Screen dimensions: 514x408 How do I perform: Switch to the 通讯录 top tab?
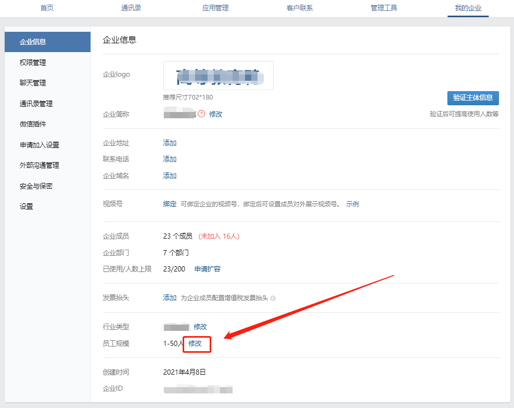(x=131, y=8)
